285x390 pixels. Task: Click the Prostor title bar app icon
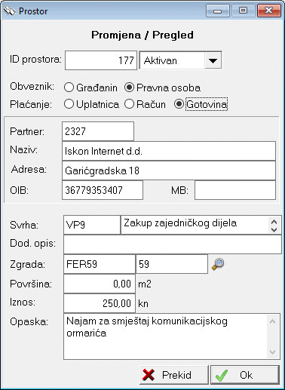coord(10,11)
